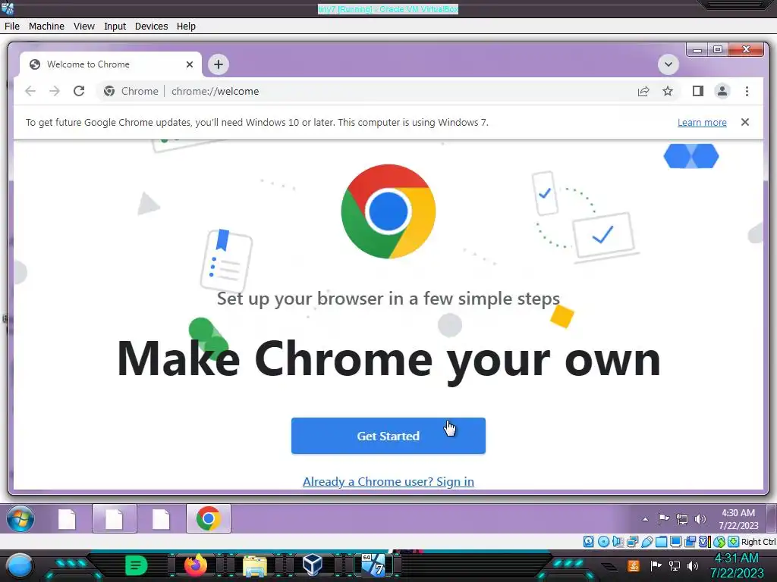Click the Right Ctrl host key label
777x582 pixels.
[759, 541]
